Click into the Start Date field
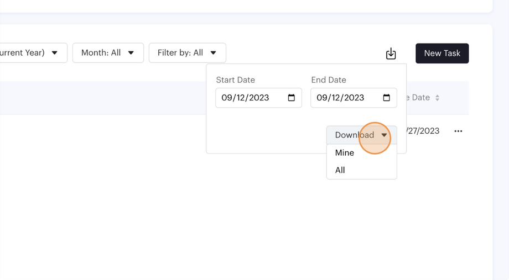509x280 pixels. tap(246, 98)
